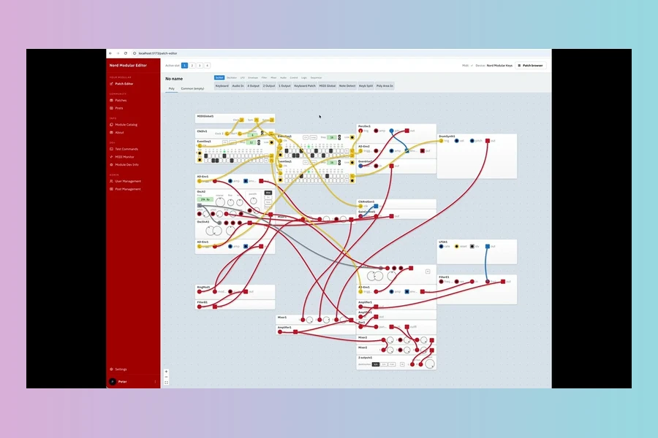
Task: Toggle first step of EventSeq1 top row
Action: (206, 155)
